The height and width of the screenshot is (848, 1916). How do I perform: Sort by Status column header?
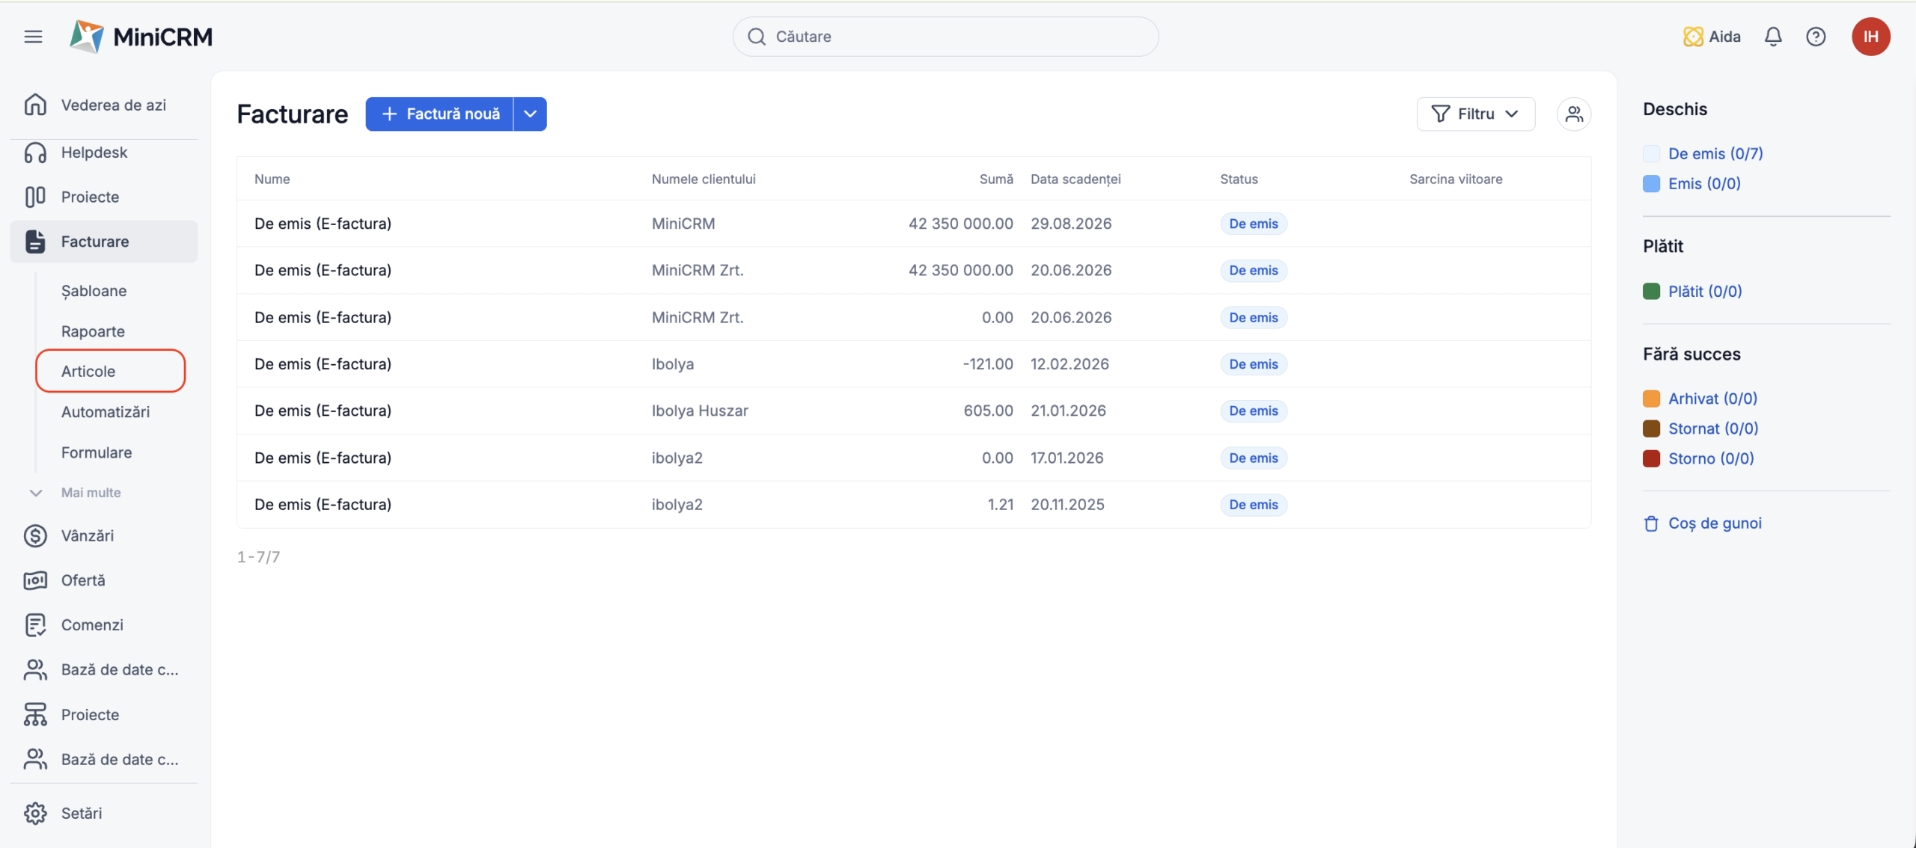point(1239,179)
